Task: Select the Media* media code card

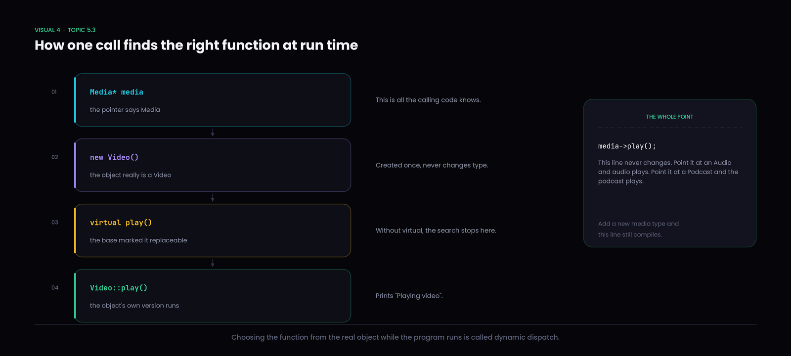Action: (213, 100)
